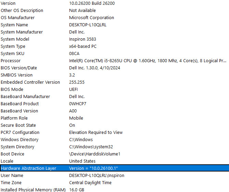Screen dimensions: 229x192
Task: Click the Version = "10.0.26100.1" value
Action: 93,168
